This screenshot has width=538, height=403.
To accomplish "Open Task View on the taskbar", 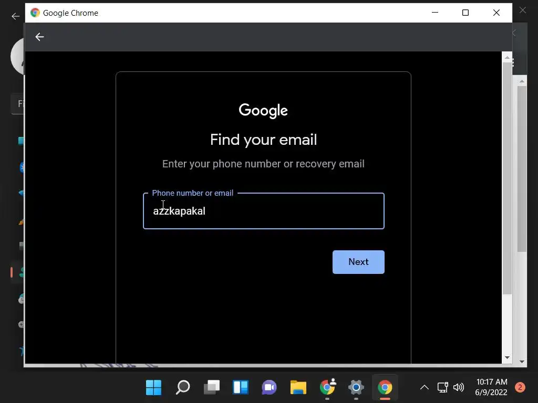I will (212, 388).
